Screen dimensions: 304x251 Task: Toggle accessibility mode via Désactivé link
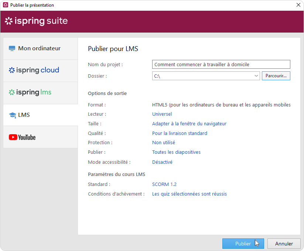tap(162, 162)
